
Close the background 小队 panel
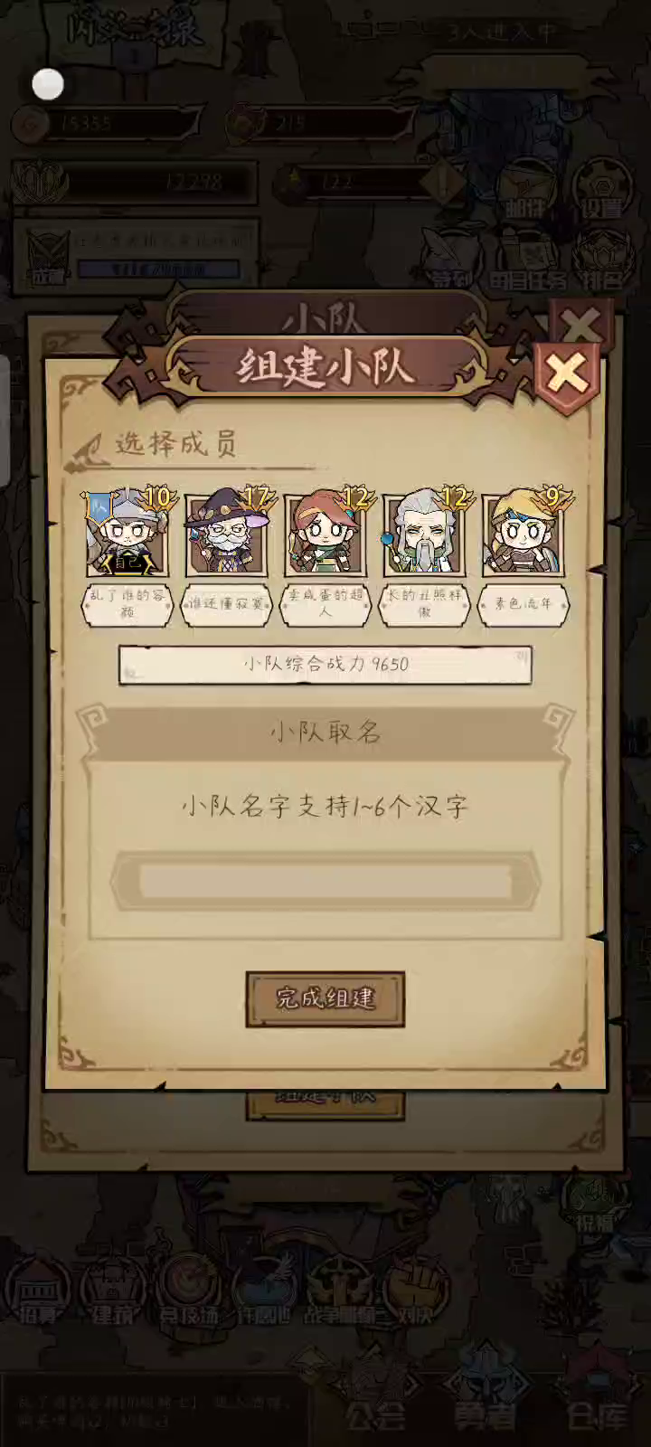(581, 324)
